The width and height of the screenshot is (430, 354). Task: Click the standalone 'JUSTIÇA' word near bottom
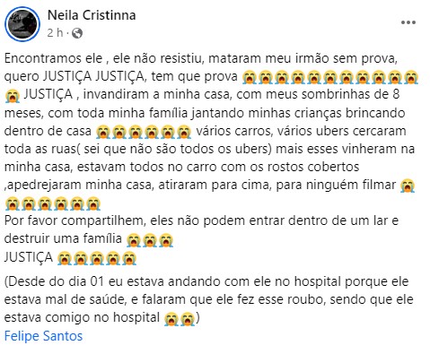(29, 257)
